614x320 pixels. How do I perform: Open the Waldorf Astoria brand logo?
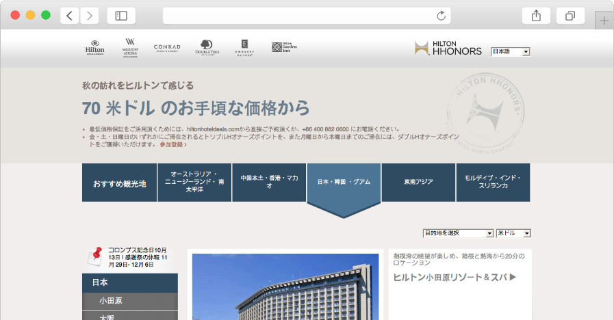pyautogui.click(x=130, y=48)
